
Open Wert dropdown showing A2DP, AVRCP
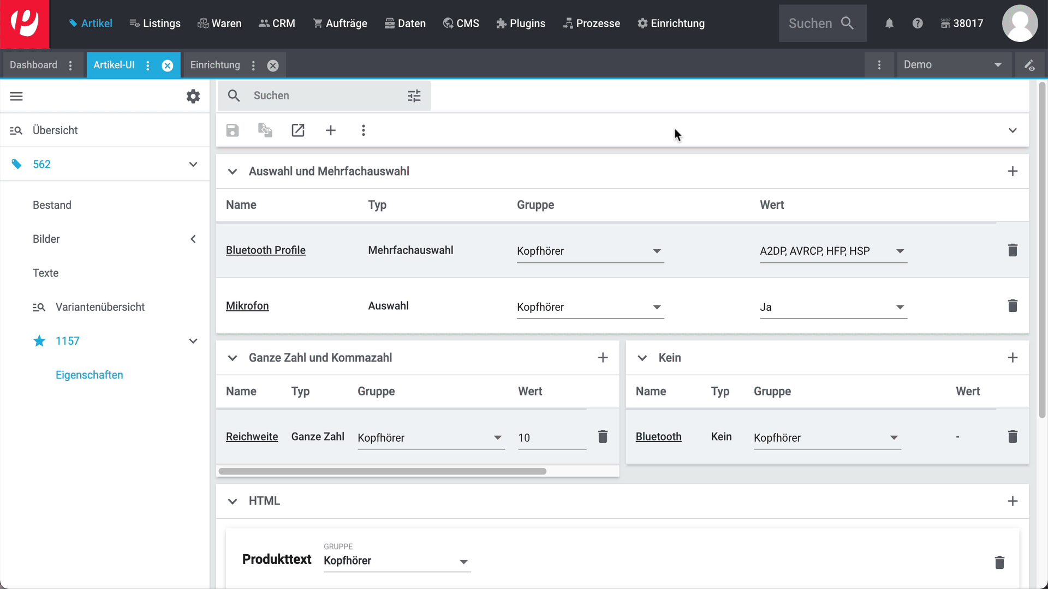[x=833, y=251]
